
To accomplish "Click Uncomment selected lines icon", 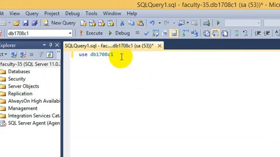I will tap(245, 33).
